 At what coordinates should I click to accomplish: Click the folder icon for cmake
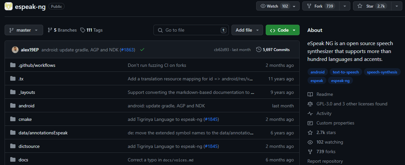[x=13, y=119]
